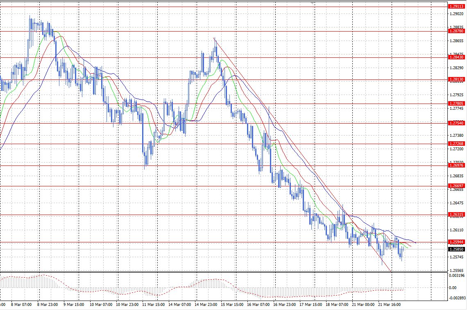Pick the red 1.27540 level label

point(456,123)
